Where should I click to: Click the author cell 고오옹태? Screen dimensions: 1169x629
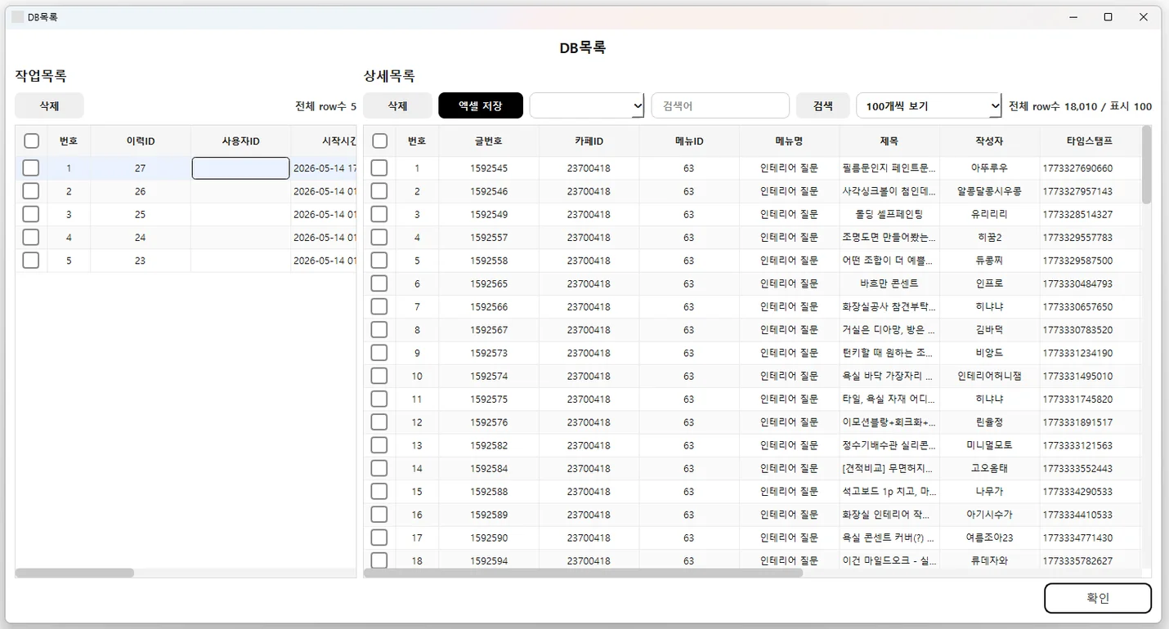[989, 468]
